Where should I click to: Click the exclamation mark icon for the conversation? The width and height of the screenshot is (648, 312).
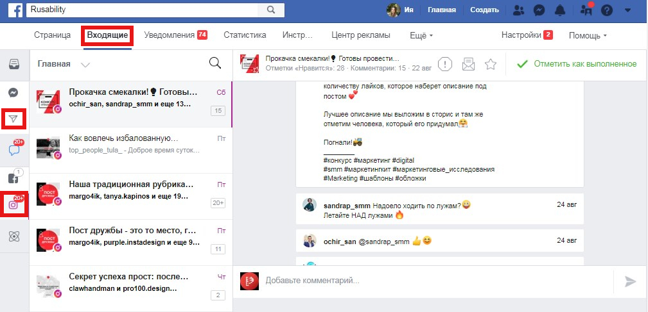[x=444, y=64]
